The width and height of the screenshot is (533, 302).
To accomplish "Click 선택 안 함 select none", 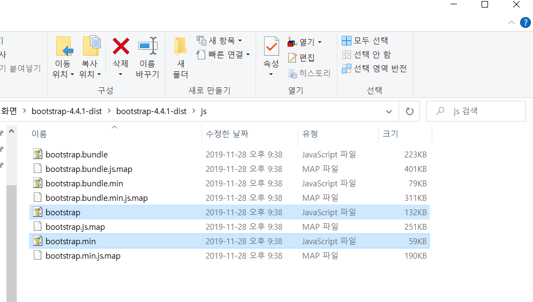I will click(366, 55).
